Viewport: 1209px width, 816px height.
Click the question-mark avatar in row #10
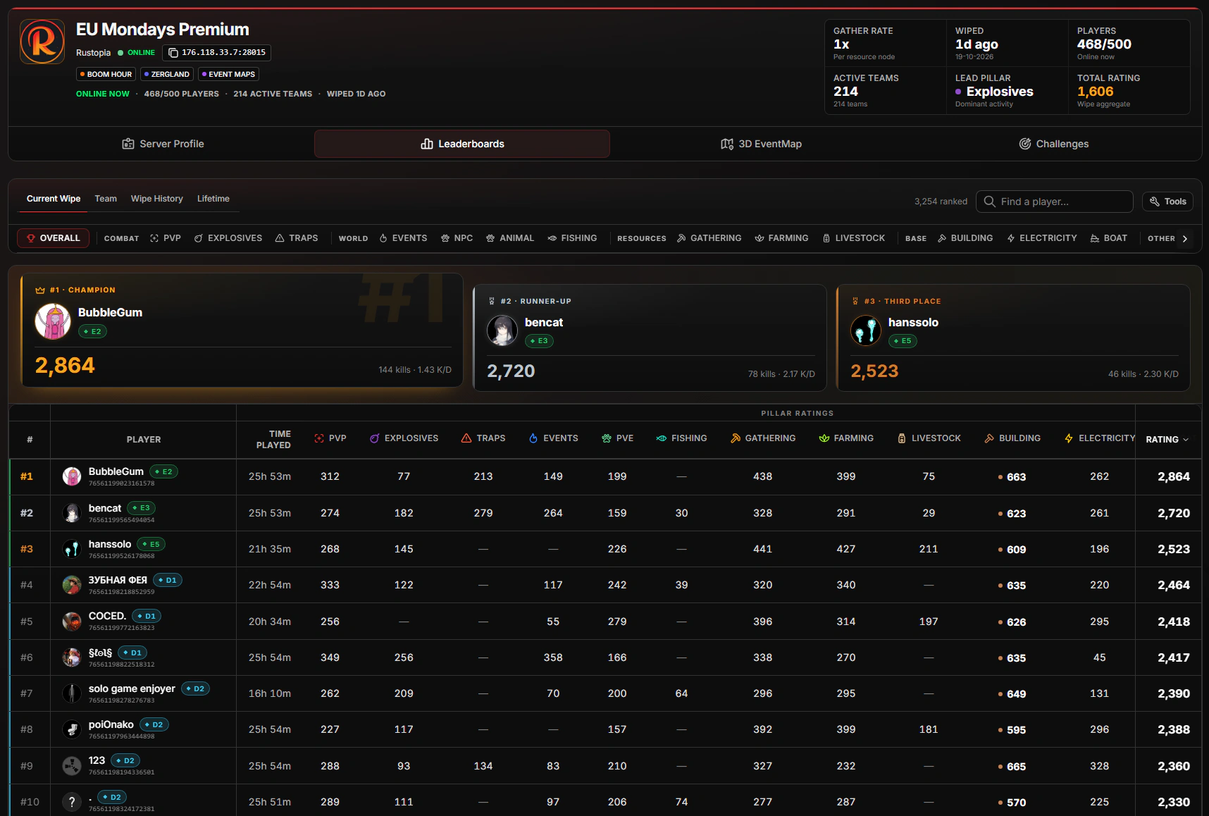point(72,802)
